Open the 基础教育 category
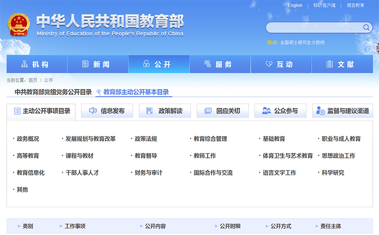The width and height of the screenshot is (379, 235). click(274, 139)
